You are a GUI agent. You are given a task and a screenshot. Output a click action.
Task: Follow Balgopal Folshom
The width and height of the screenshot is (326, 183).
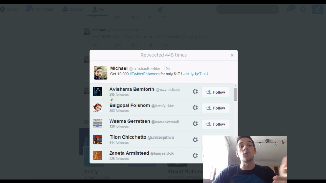pyautogui.click(x=216, y=108)
